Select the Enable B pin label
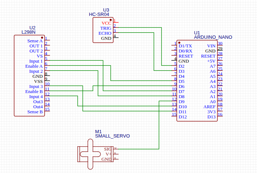Image resolution: width=257 pixels, height=173 pixels. [x=34, y=92]
